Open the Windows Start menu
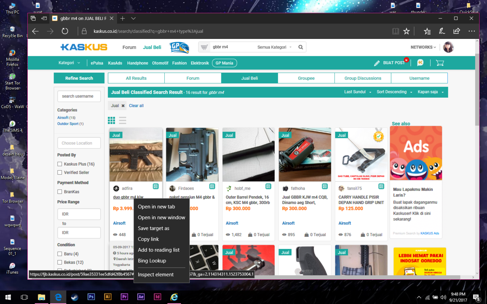Image resolution: width=487 pixels, height=304 pixels. pos(8,297)
